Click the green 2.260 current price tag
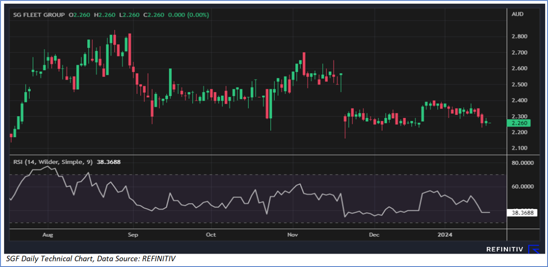The image size is (548, 267). click(519, 123)
